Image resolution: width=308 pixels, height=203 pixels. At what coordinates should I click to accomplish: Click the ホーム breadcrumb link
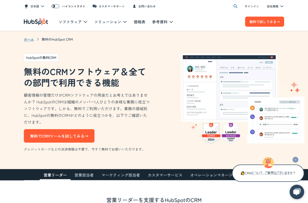coord(29,39)
